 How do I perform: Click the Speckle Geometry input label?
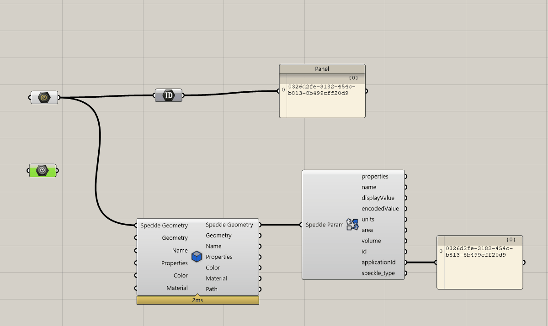(164, 226)
